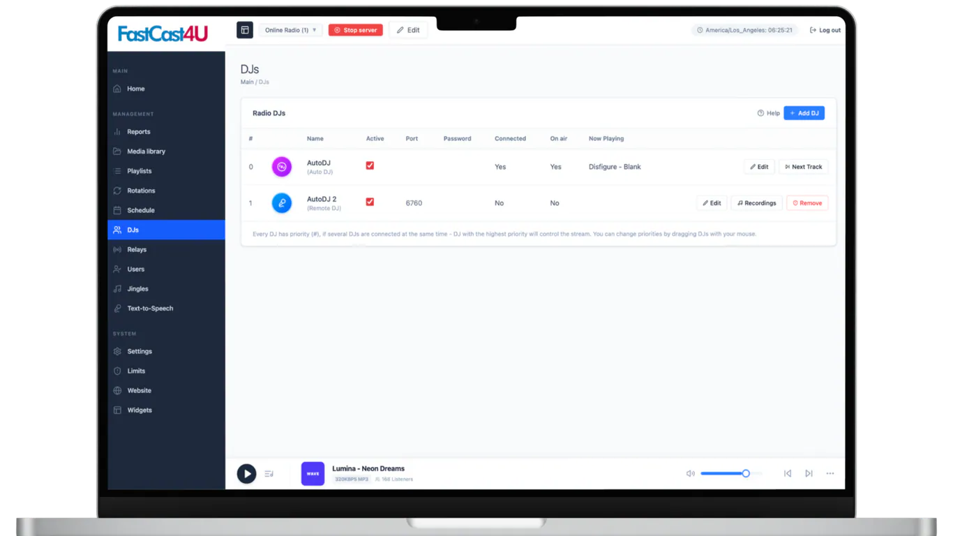Open Rotations in the sidebar
The image size is (953, 536).
point(166,190)
